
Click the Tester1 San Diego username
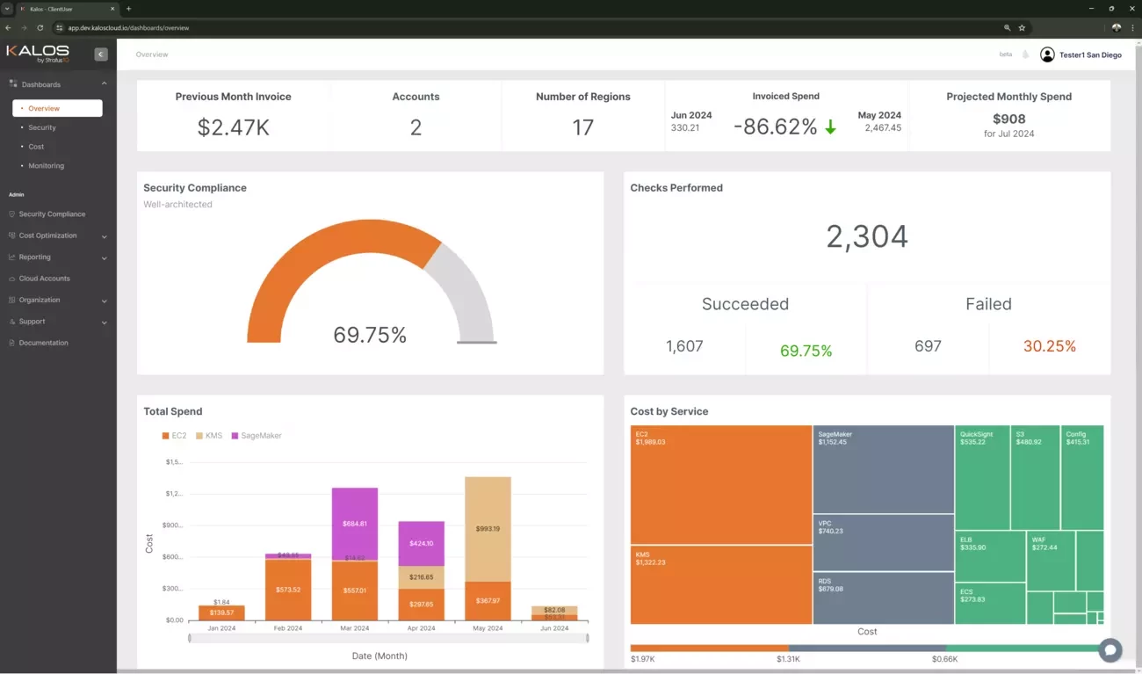pos(1090,54)
